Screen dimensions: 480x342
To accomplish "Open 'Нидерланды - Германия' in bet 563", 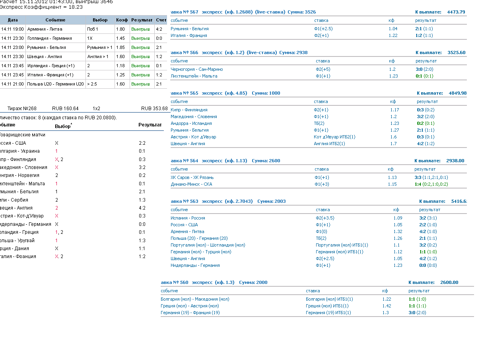I will click(195, 265).
